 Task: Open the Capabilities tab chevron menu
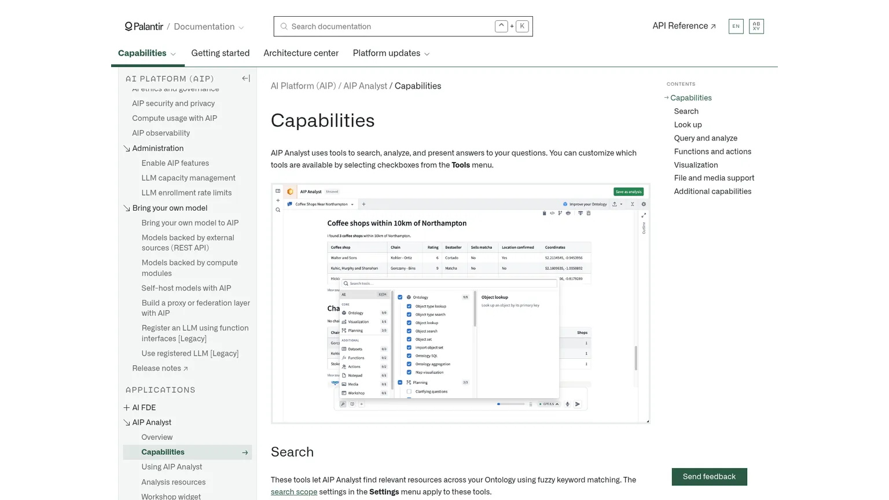[173, 54]
